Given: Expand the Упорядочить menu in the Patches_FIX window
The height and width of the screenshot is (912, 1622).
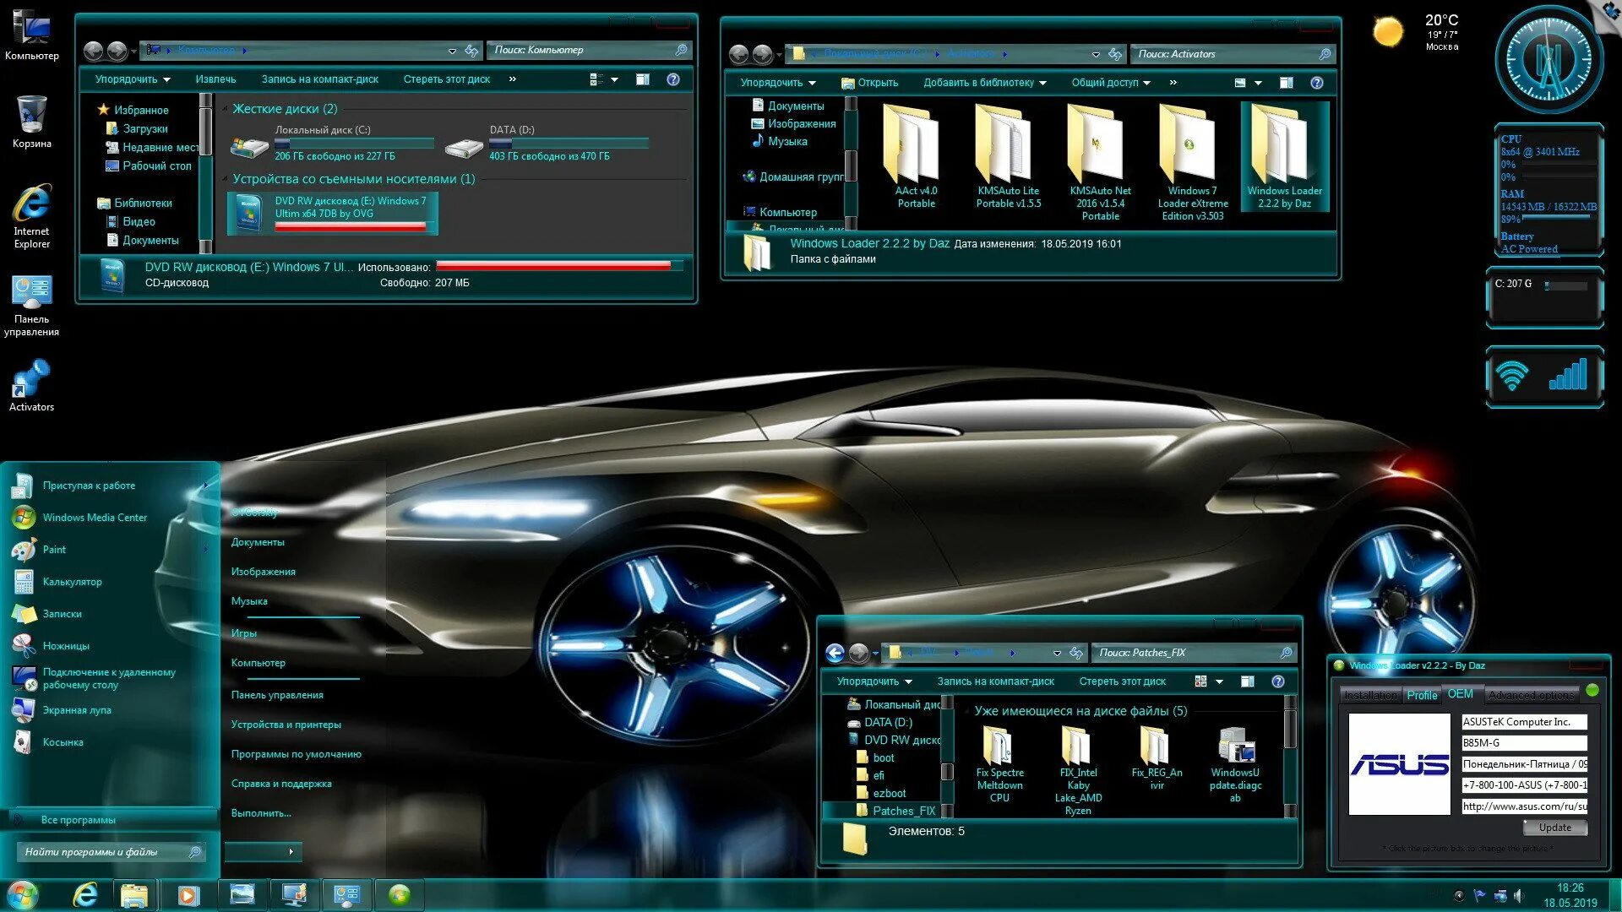Looking at the screenshot, I should (x=874, y=681).
